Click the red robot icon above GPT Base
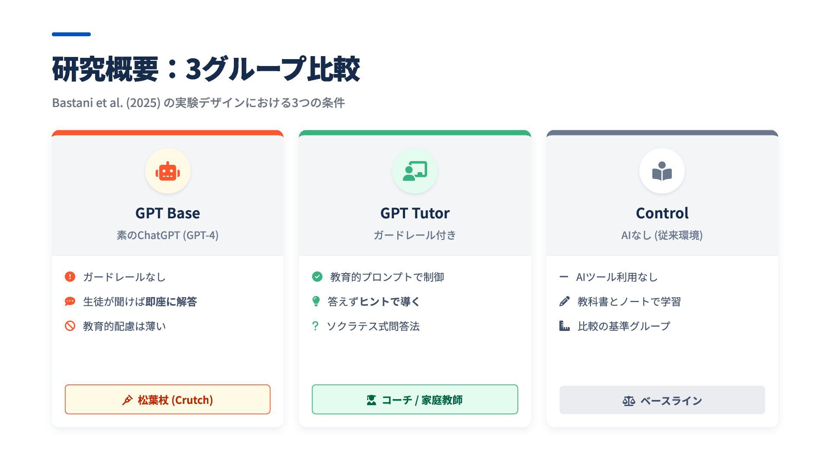This screenshot has height=466, width=830. pos(168,172)
